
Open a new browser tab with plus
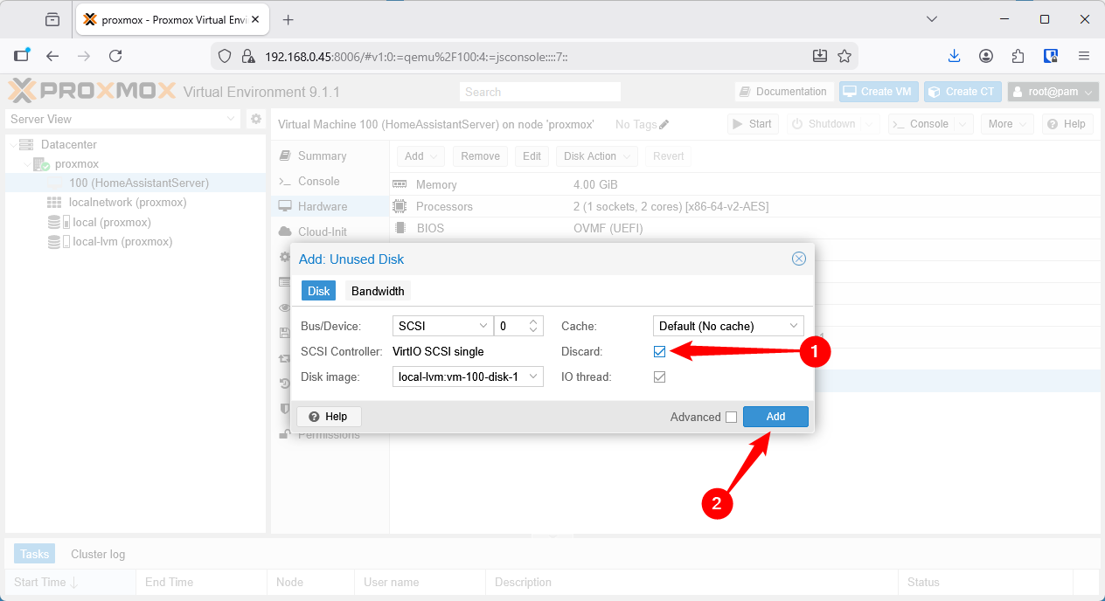click(x=288, y=19)
